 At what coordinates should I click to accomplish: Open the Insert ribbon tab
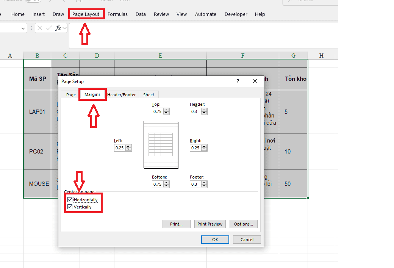(x=38, y=14)
